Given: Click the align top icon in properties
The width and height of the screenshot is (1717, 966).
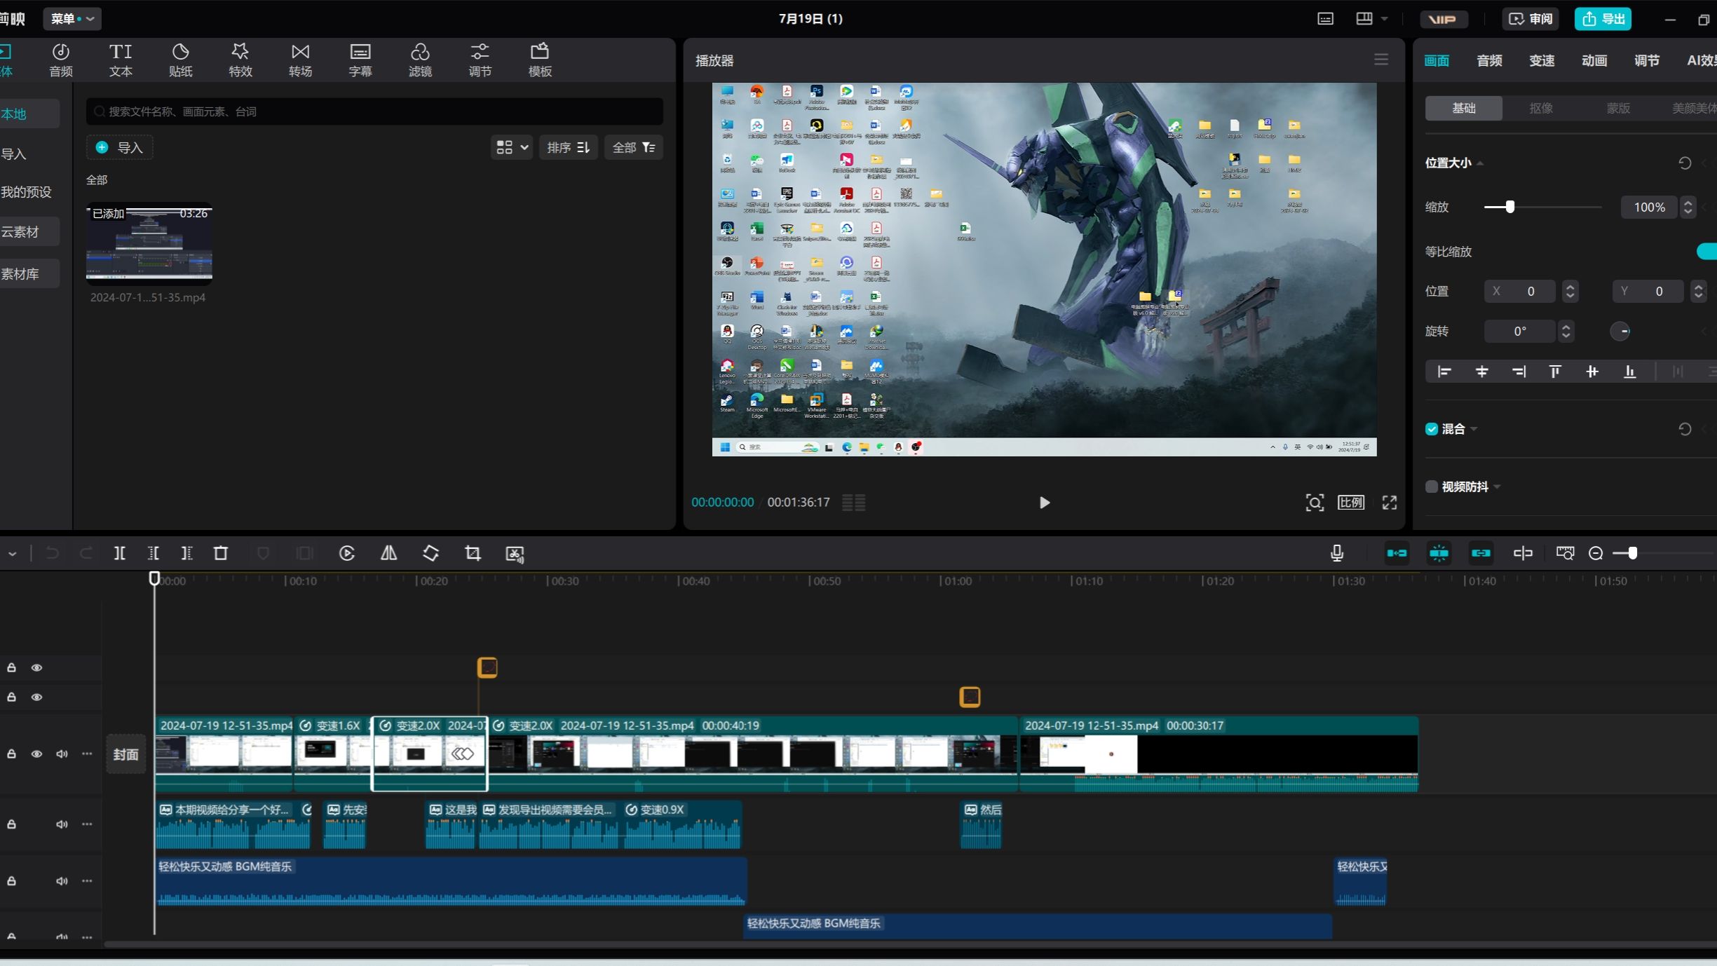Looking at the screenshot, I should pyautogui.click(x=1555, y=372).
